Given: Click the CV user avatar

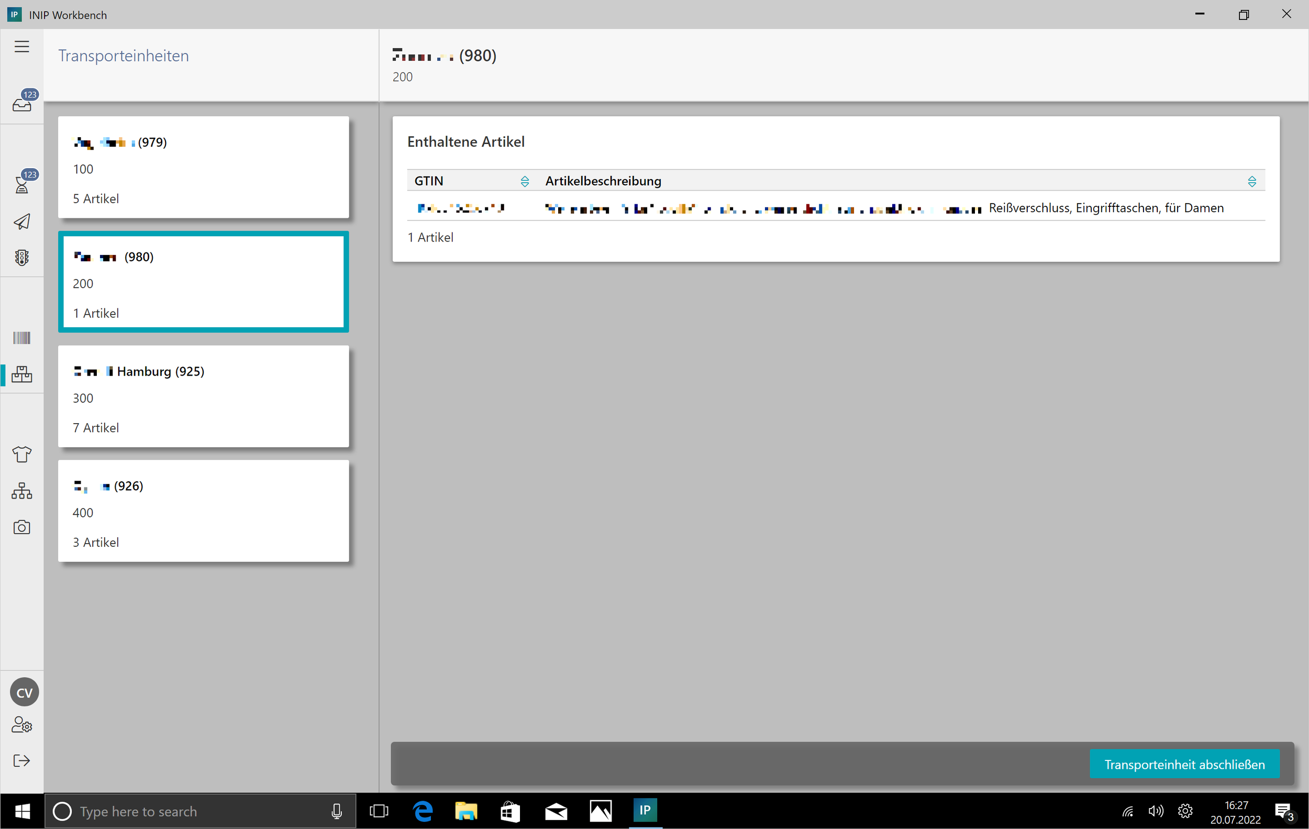Looking at the screenshot, I should tap(24, 692).
